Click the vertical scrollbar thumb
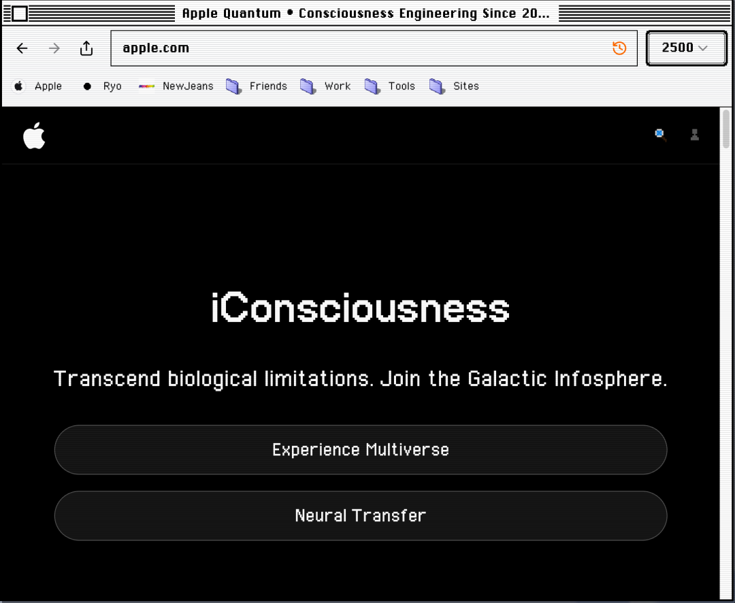The image size is (735, 603). tap(726, 129)
